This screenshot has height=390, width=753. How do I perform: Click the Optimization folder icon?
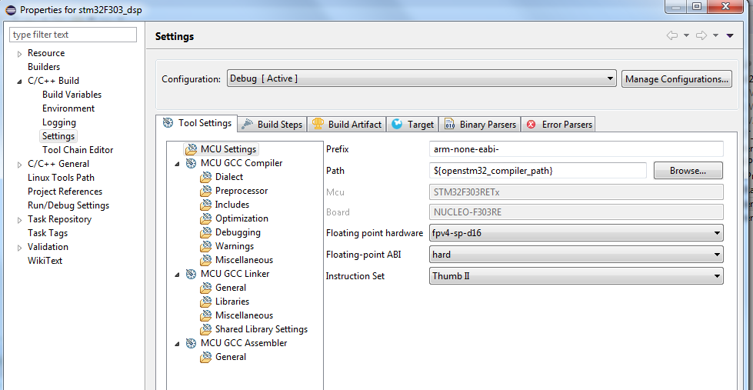pos(206,218)
